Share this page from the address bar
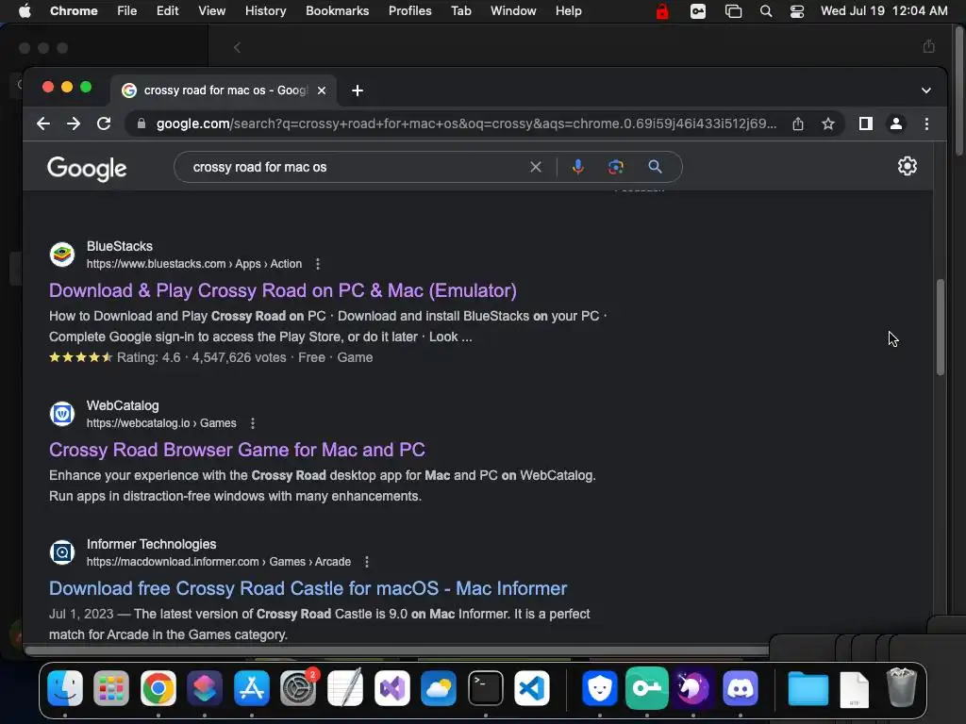The image size is (966, 724). tap(798, 123)
